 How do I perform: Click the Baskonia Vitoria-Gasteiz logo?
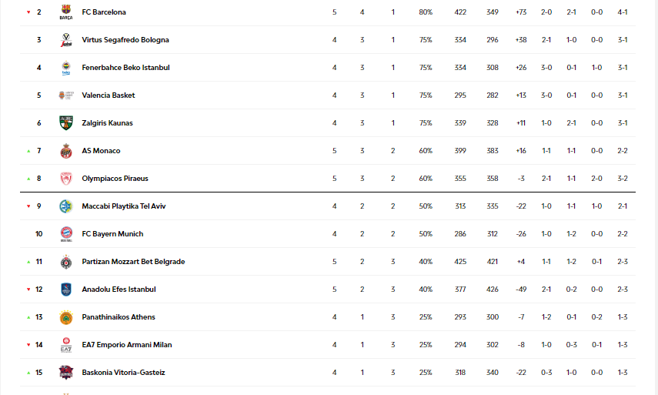(x=65, y=373)
